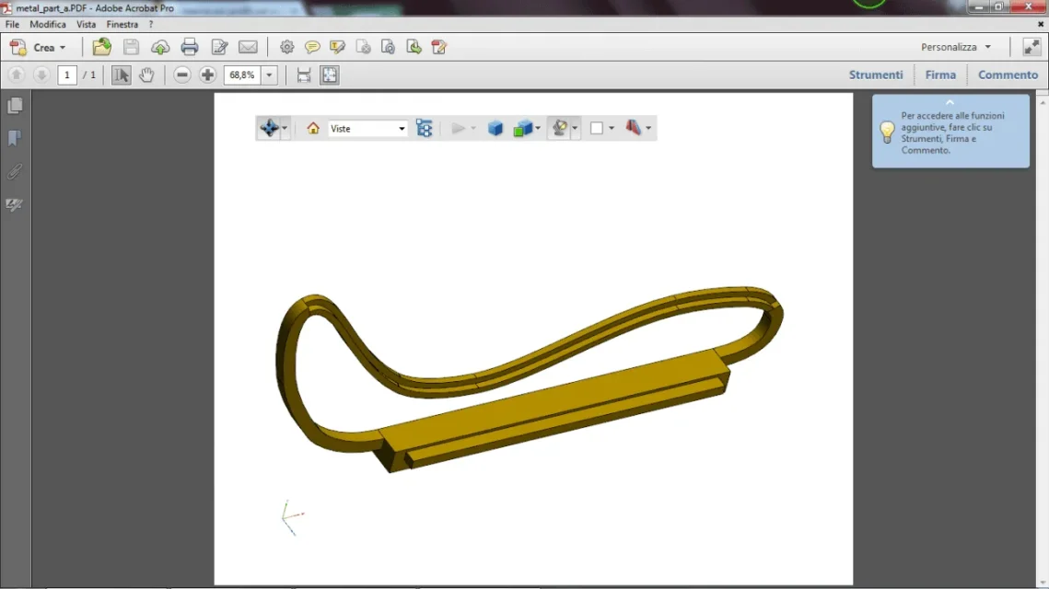Viewport: 1049px width, 589px height.
Task: Click the 3D lighting icon
Action: [x=559, y=128]
